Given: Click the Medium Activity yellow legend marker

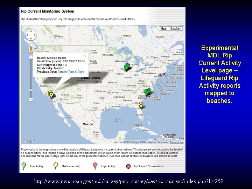Looking at the screenshot, I should [56, 166].
